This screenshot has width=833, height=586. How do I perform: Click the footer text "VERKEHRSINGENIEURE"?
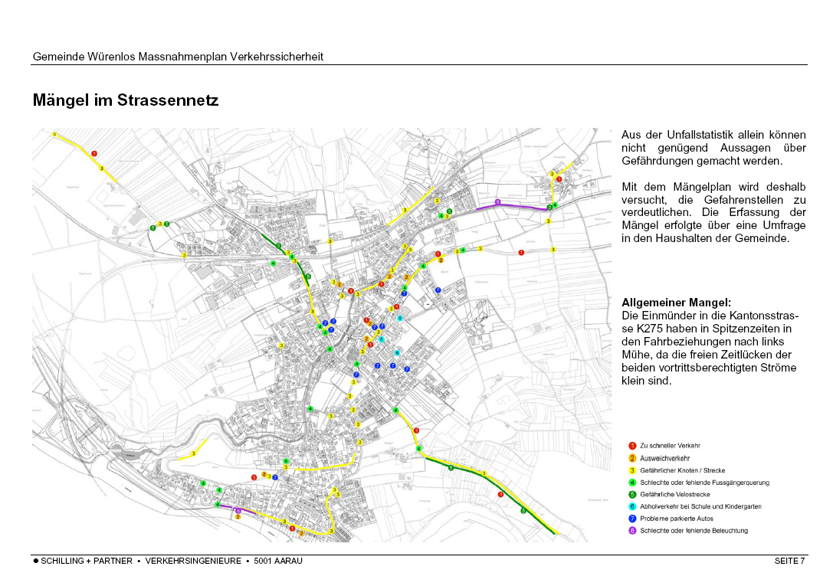coord(193,561)
